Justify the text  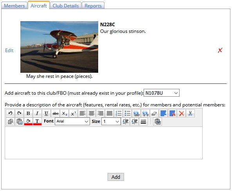click(110, 114)
